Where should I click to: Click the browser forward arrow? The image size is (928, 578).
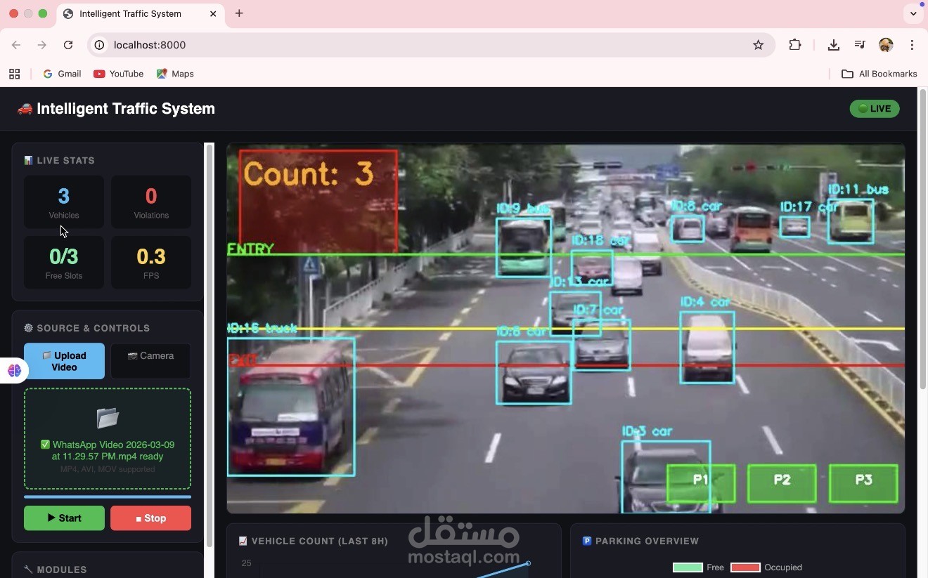[x=42, y=45]
